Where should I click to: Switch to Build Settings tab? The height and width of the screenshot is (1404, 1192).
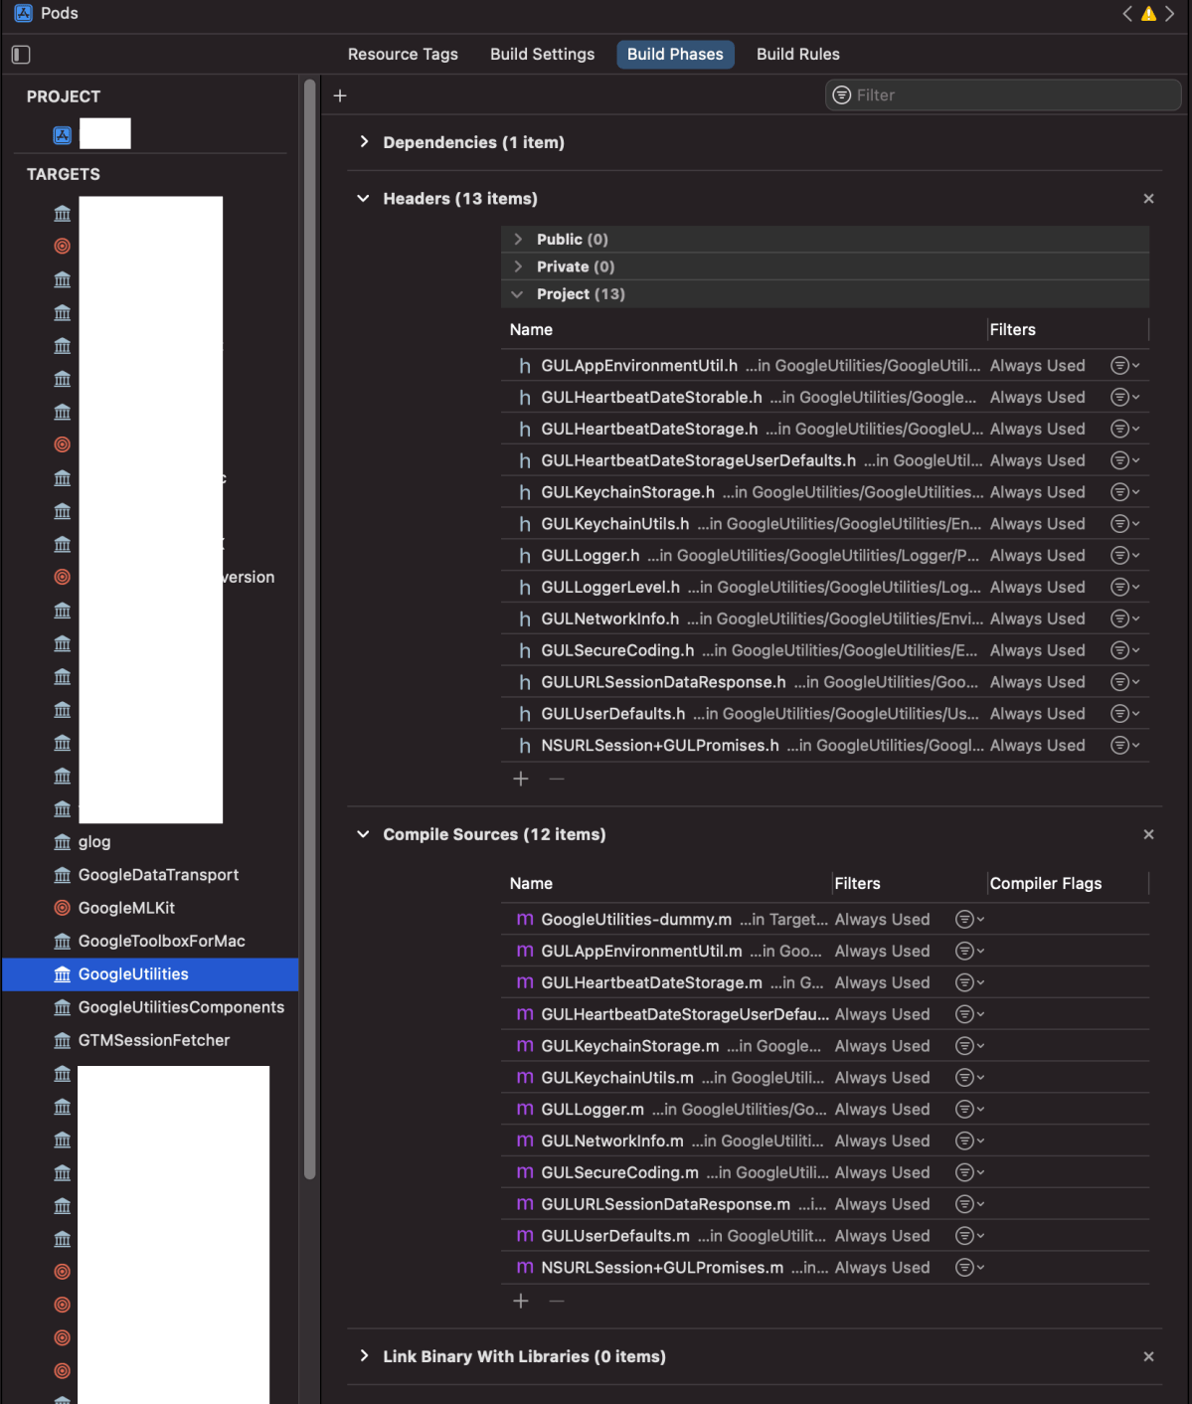(x=542, y=55)
